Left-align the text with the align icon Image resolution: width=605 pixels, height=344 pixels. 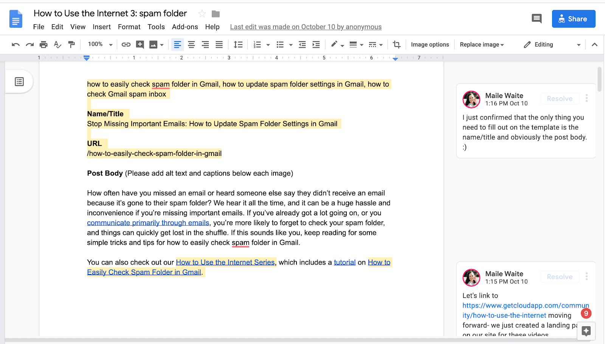click(177, 45)
